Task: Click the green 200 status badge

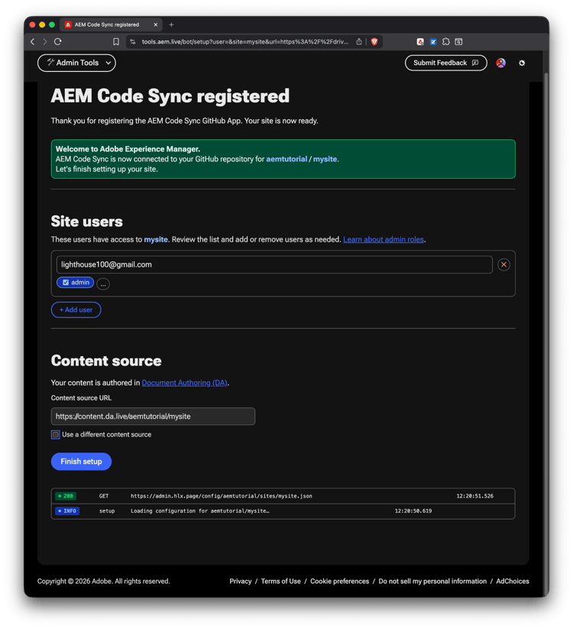Action: tap(66, 496)
